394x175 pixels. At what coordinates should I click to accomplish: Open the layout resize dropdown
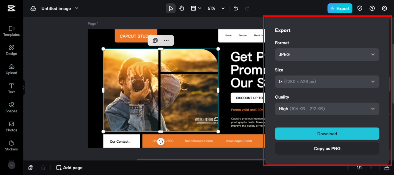pos(196,8)
